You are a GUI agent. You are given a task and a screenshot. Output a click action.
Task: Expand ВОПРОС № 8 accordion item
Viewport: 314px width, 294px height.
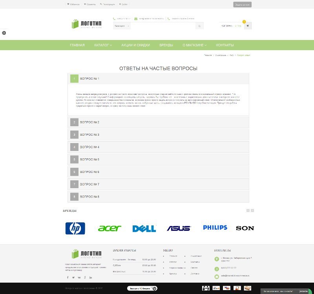coord(158,196)
